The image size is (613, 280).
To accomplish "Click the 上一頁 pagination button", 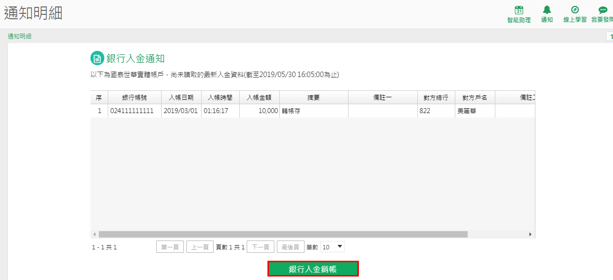I will pyautogui.click(x=200, y=247).
